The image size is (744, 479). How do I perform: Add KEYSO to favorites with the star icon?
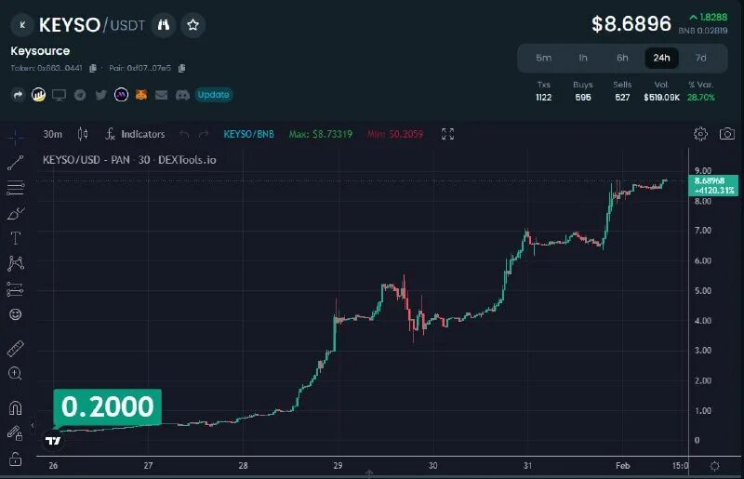click(193, 25)
